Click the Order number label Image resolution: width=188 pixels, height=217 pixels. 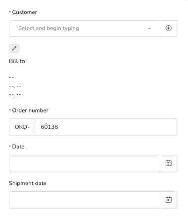[x=30, y=110]
